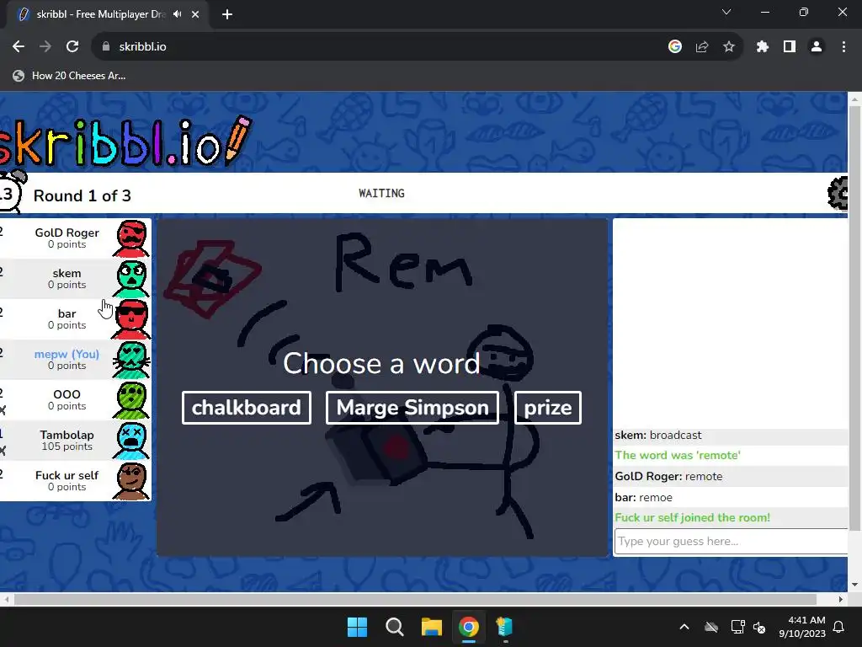Open the Chrome profile menu
Image resolution: width=862 pixels, height=647 pixels.
click(817, 47)
